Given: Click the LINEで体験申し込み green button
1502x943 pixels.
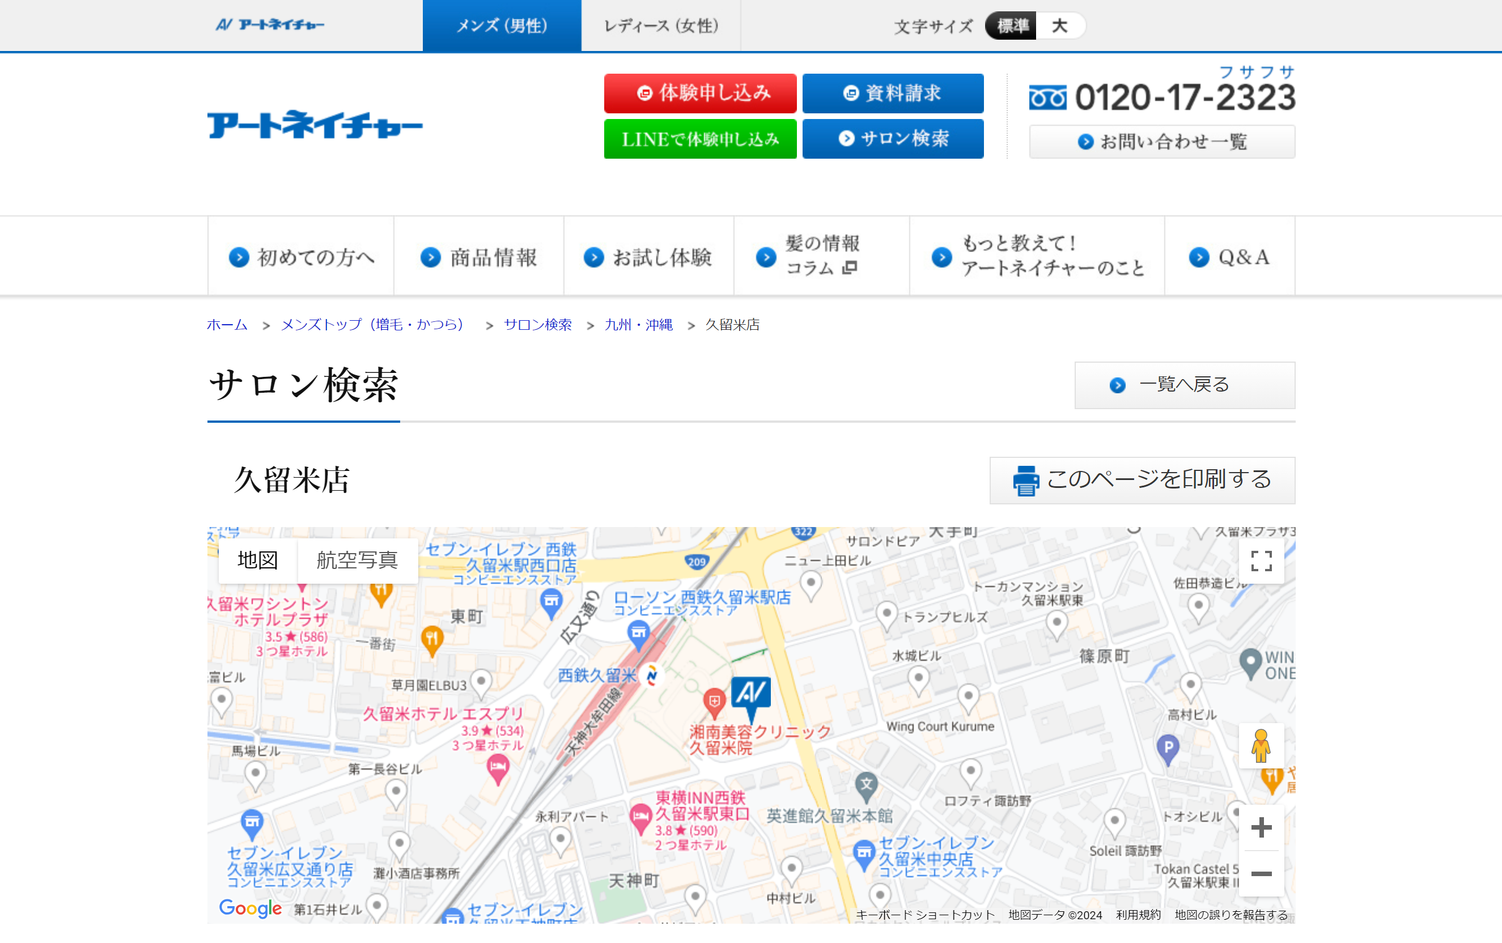Looking at the screenshot, I should click(x=700, y=138).
